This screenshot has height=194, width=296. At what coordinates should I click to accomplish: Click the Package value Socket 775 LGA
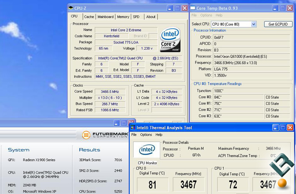pos(126,42)
